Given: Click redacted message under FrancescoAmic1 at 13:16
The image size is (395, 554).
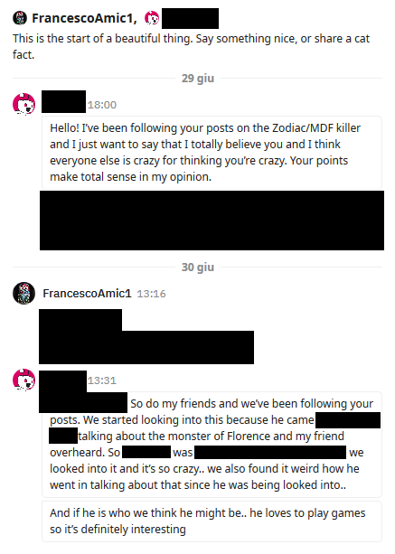Looking at the screenshot, I should 146,337.
